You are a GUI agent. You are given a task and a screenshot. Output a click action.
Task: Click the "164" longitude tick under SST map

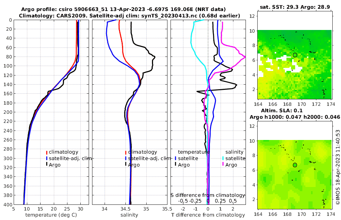coord(258,104)
